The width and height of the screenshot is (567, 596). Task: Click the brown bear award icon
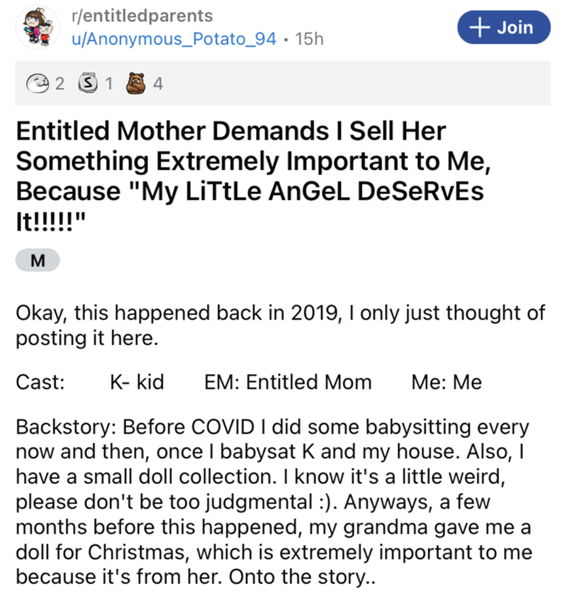(135, 83)
